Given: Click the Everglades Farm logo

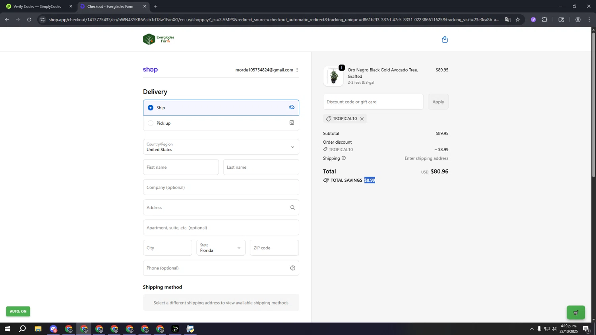Looking at the screenshot, I should click(x=159, y=39).
